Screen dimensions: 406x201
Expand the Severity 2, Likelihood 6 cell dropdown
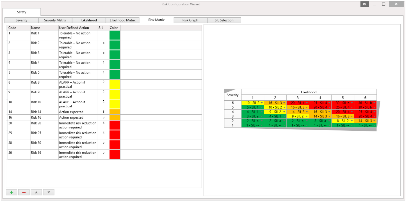pos(375,121)
